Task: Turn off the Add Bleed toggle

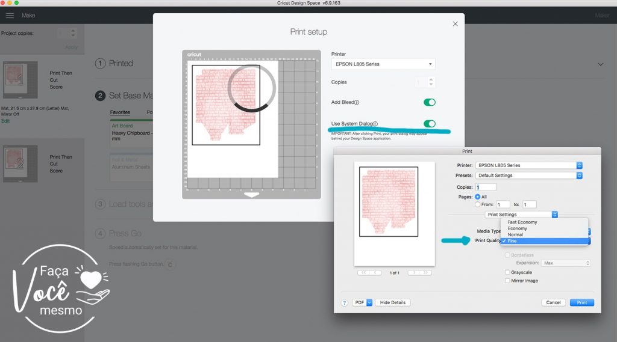Action: click(429, 103)
